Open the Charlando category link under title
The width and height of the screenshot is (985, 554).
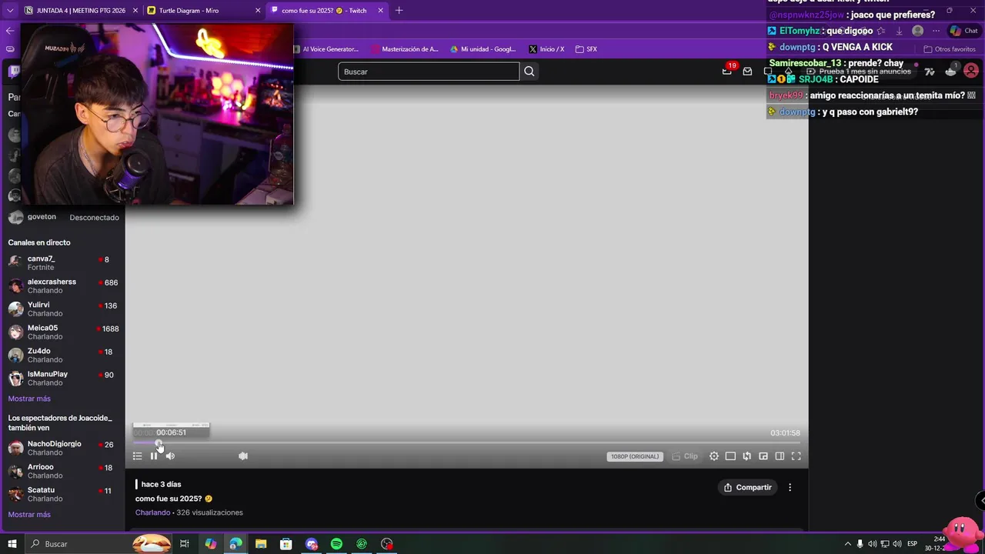(152, 512)
